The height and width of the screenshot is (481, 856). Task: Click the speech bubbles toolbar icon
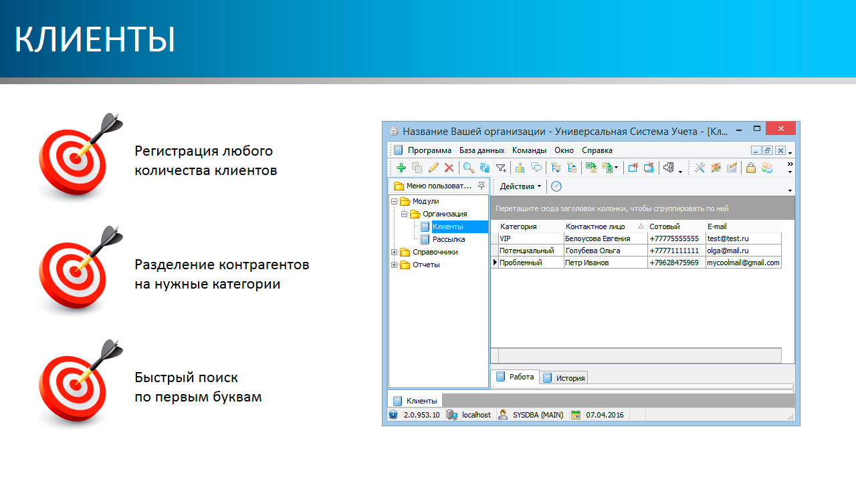536,168
